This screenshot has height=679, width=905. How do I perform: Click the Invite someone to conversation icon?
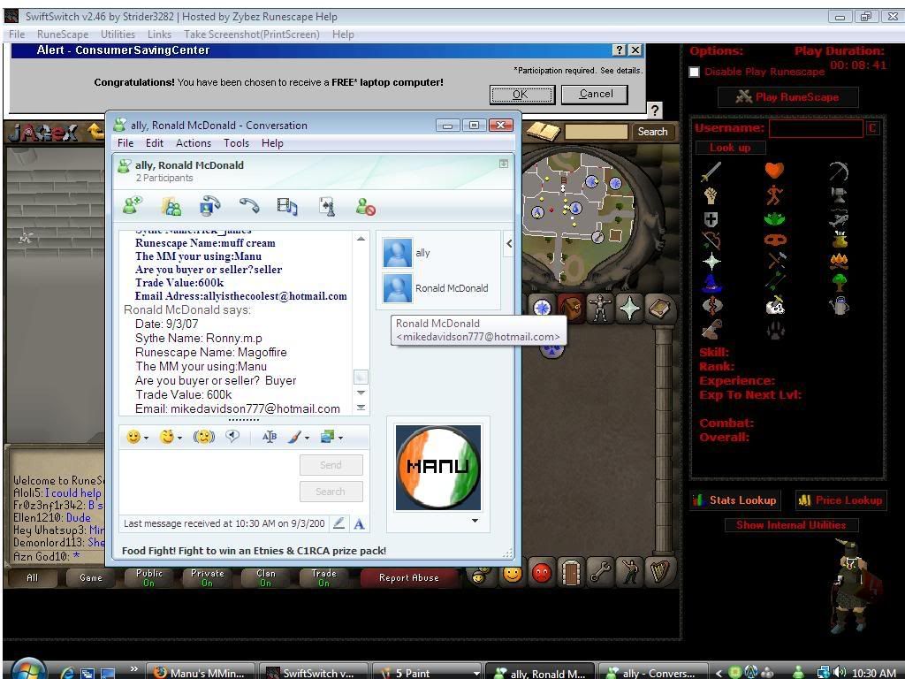pyautogui.click(x=133, y=206)
